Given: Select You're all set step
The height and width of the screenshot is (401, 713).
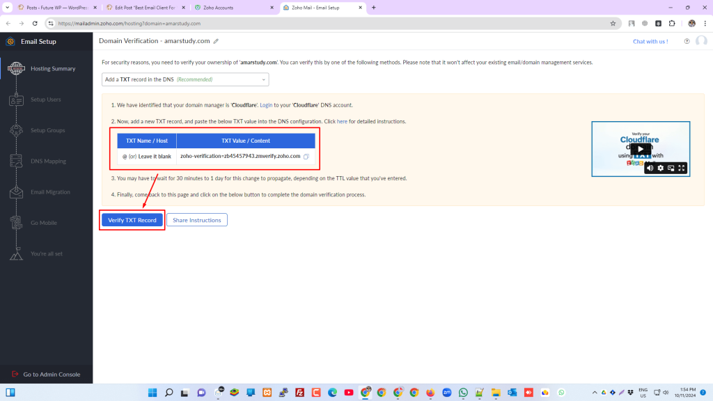Looking at the screenshot, I should (47, 253).
